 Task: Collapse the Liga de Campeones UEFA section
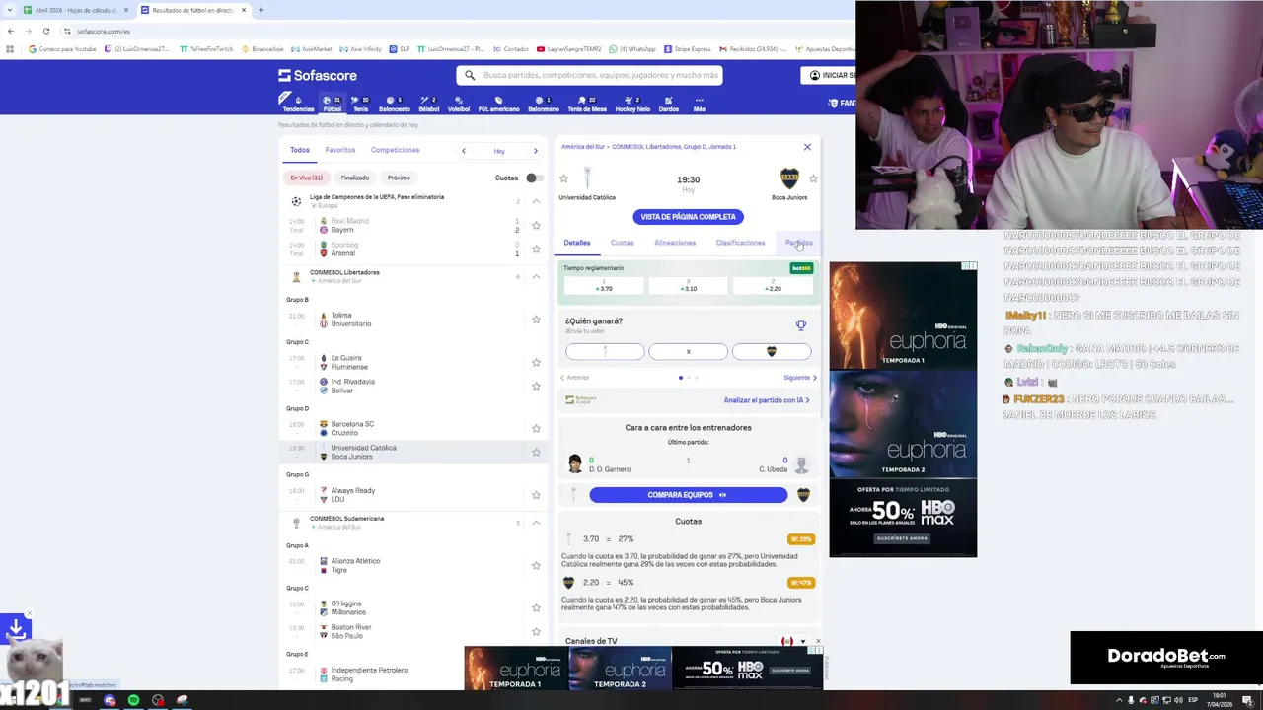click(x=536, y=201)
